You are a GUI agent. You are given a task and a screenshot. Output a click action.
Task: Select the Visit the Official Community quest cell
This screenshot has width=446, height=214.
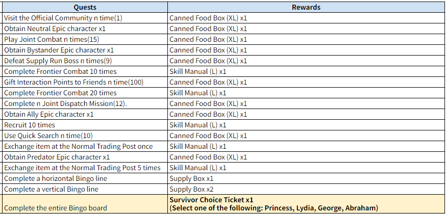pos(63,18)
